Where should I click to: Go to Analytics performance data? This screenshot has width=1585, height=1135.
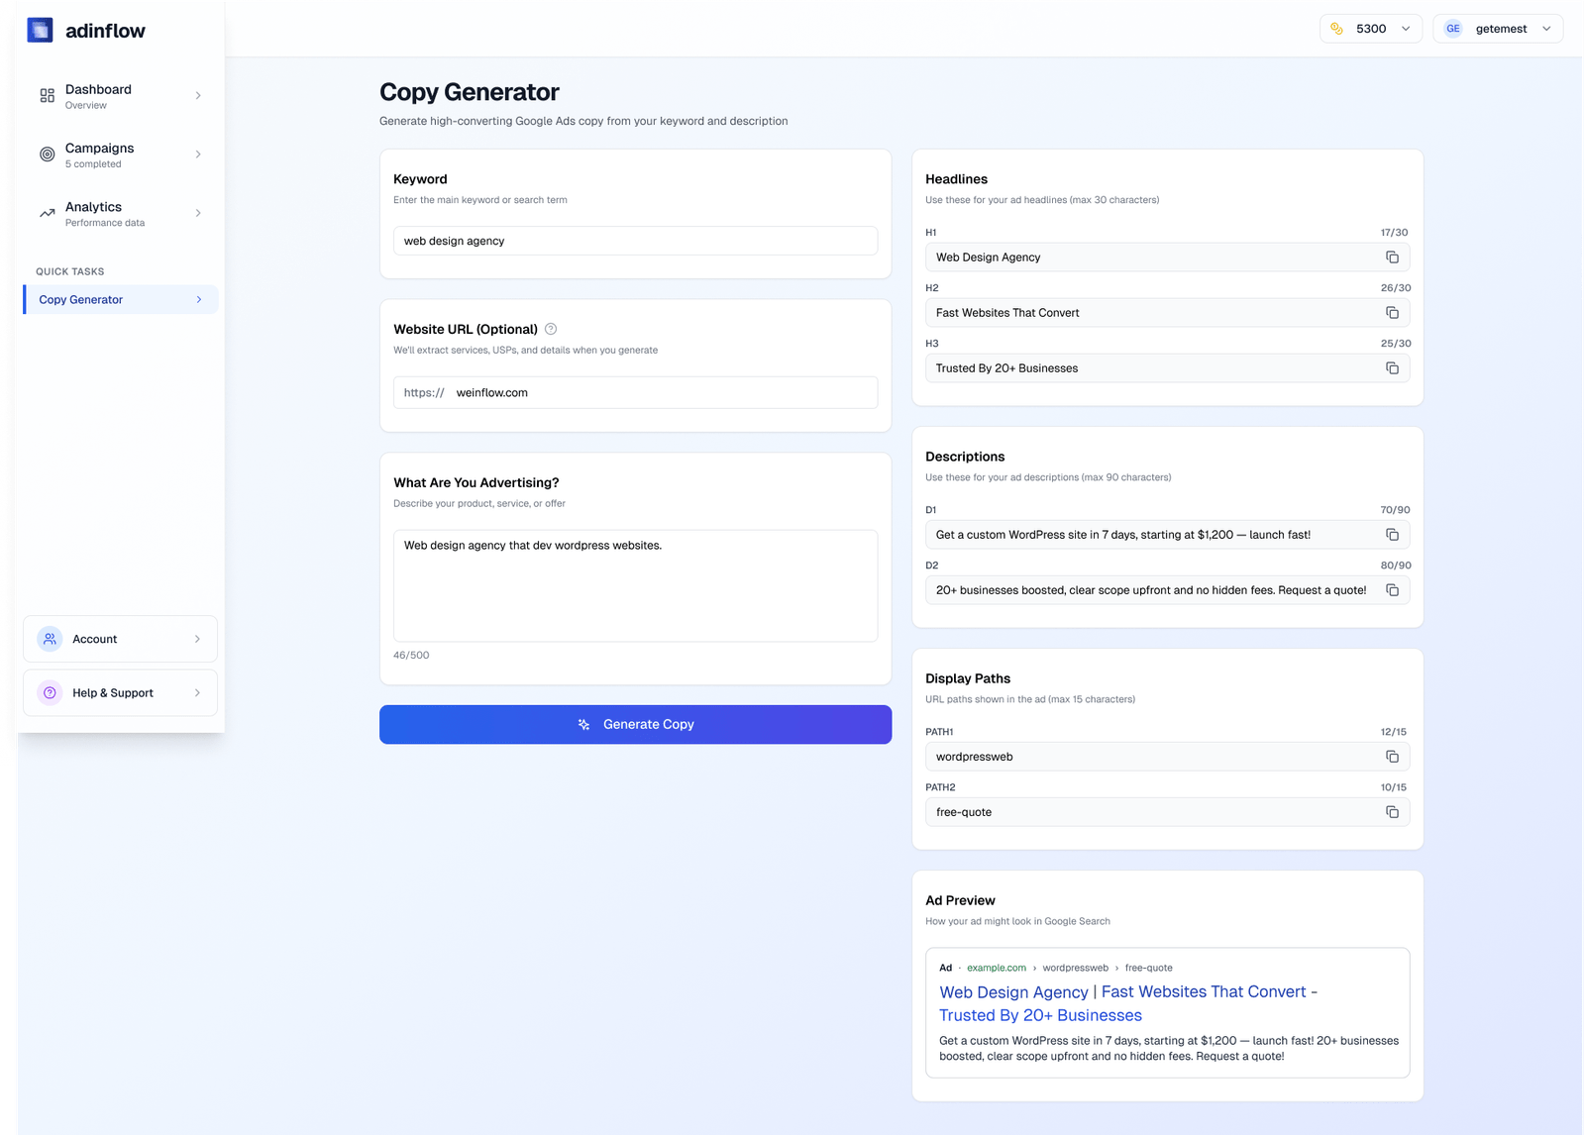click(120, 214)
